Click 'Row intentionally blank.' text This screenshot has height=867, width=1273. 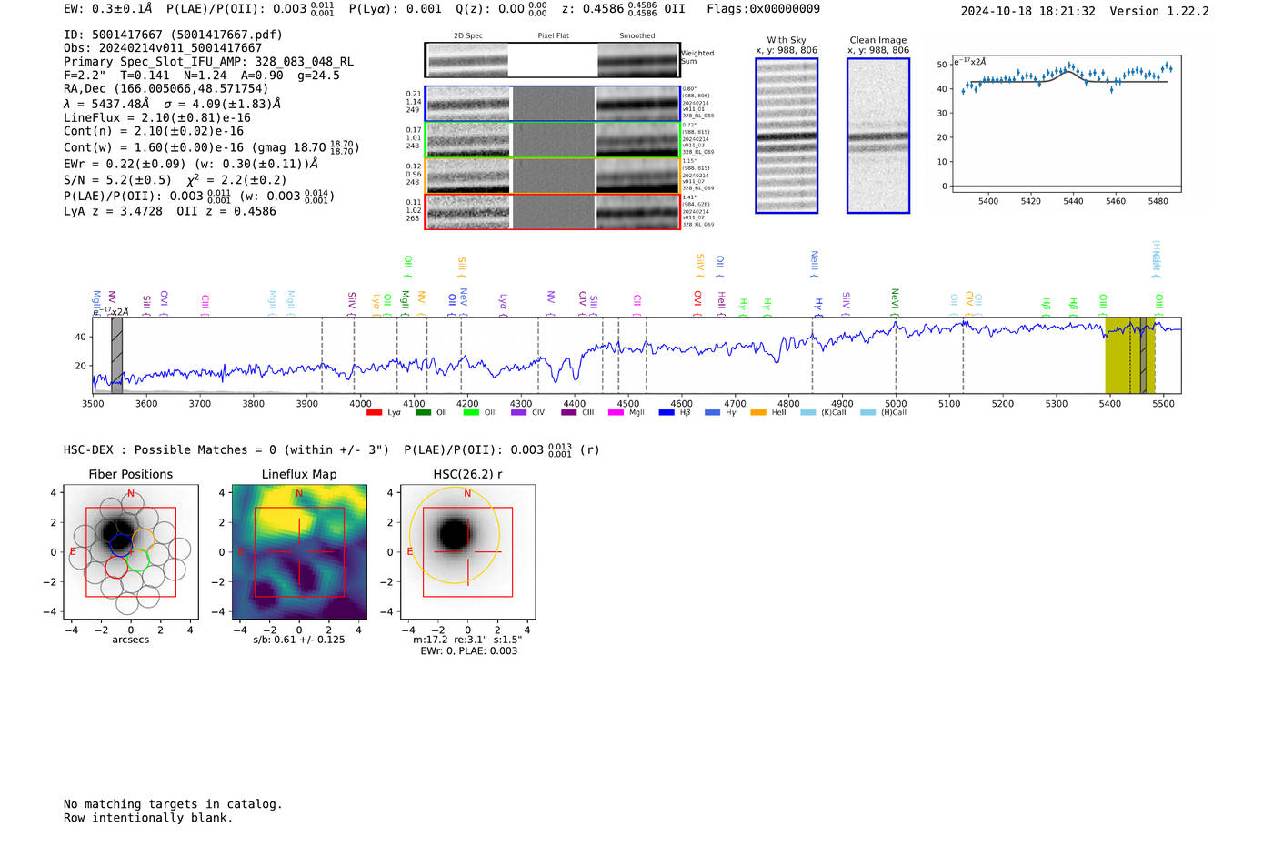tap(148, 818)
